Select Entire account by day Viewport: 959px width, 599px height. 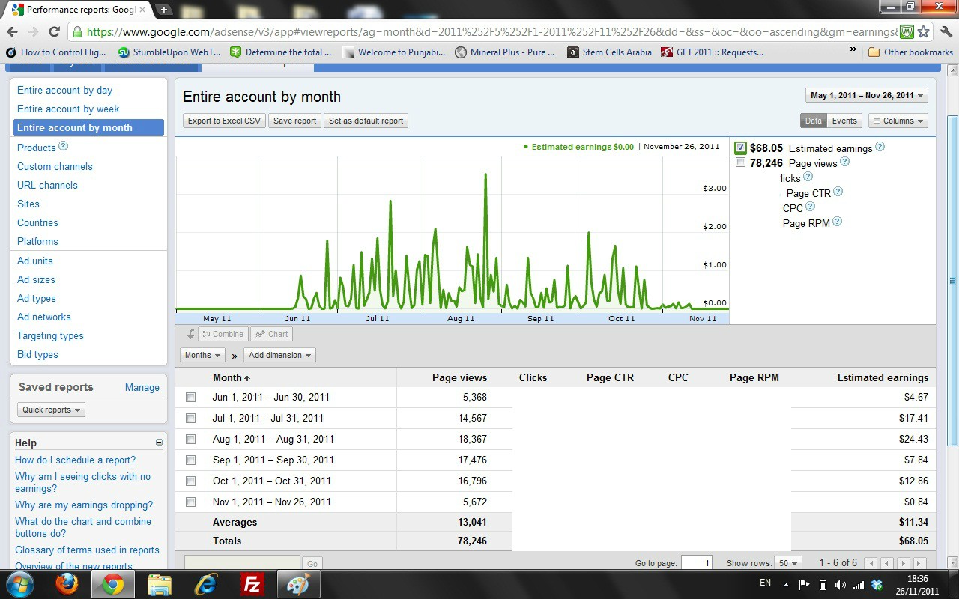pos(64,90)
